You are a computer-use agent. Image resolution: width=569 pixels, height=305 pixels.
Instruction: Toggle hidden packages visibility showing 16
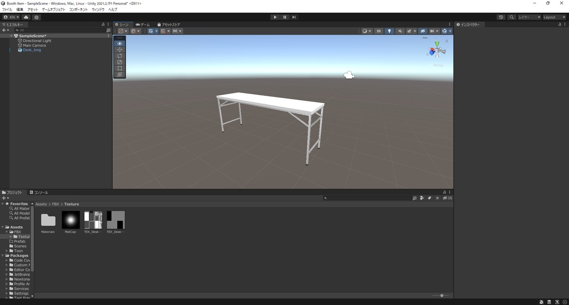pyautogui.click(x=447, y=198)
